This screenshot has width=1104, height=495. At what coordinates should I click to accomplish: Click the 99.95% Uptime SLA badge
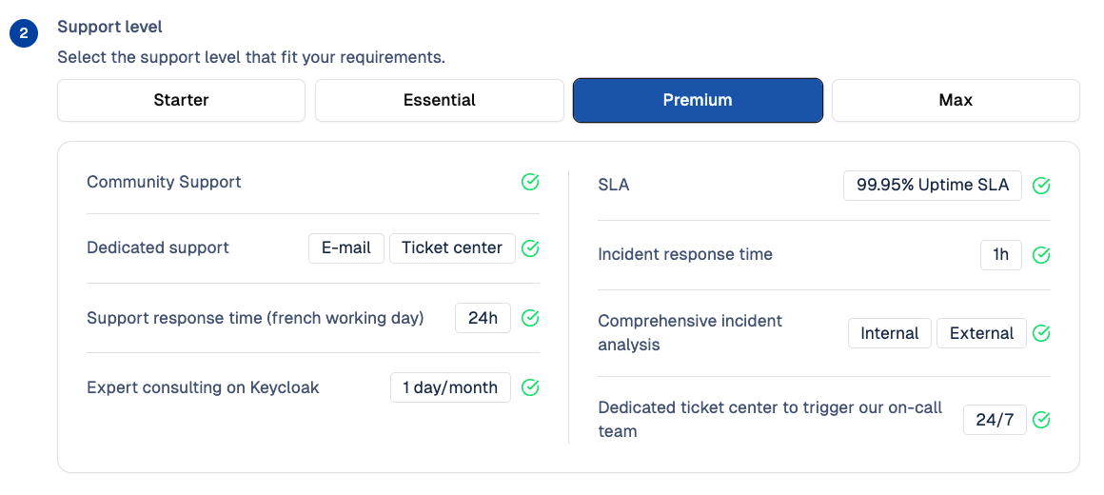tap(933, 186)
